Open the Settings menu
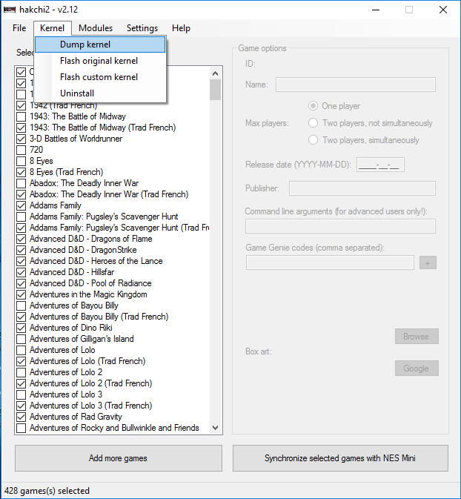 (142, 28)
